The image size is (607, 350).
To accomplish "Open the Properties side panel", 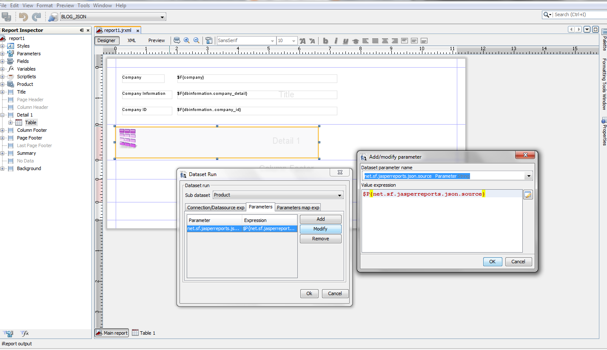I will tap(604, 132).
